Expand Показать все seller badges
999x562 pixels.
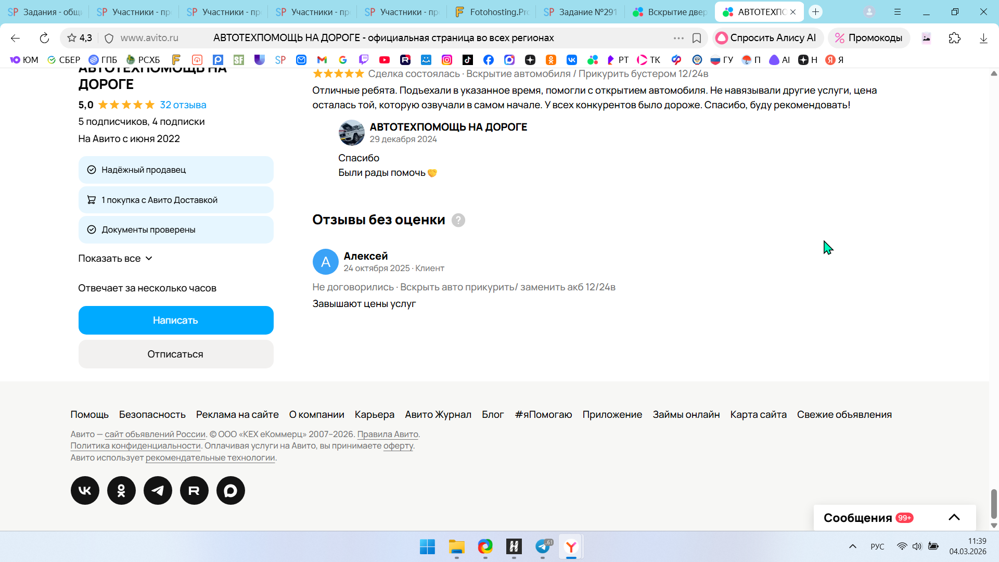click(x=115, y=259)
